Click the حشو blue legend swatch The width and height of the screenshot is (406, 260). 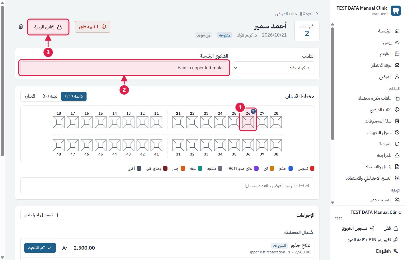coord(291,168)
